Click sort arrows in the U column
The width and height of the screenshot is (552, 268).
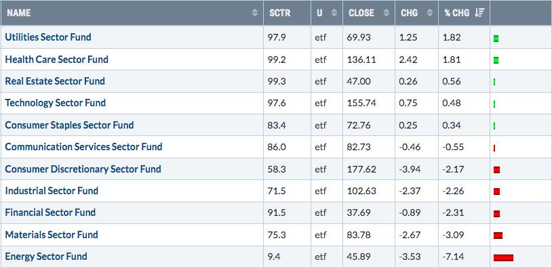pyautogui.click(x=334, y=13)
